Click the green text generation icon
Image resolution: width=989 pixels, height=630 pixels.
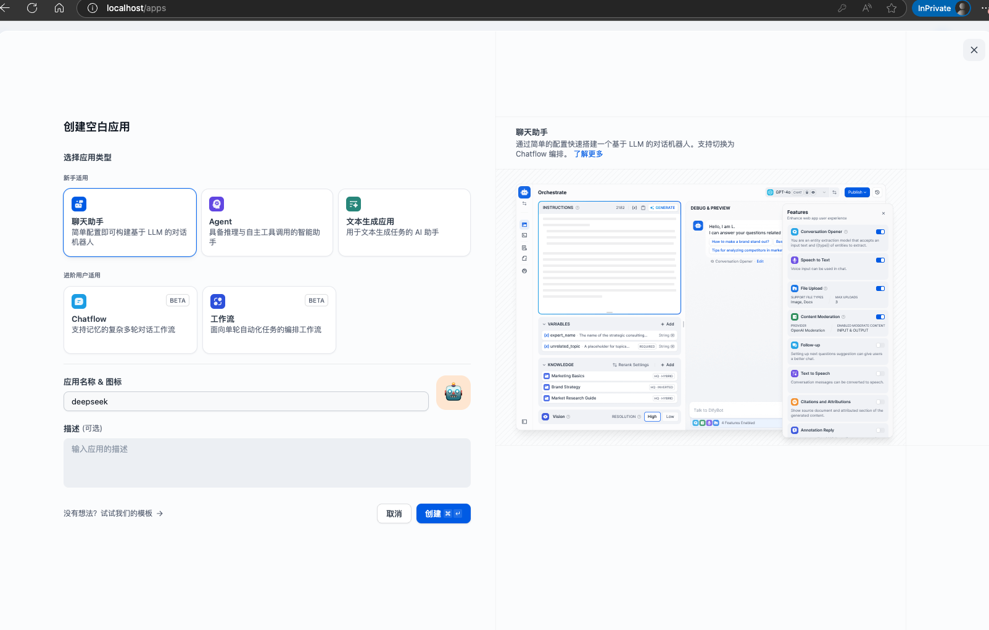pyautogui.click(x=354, y=204)
